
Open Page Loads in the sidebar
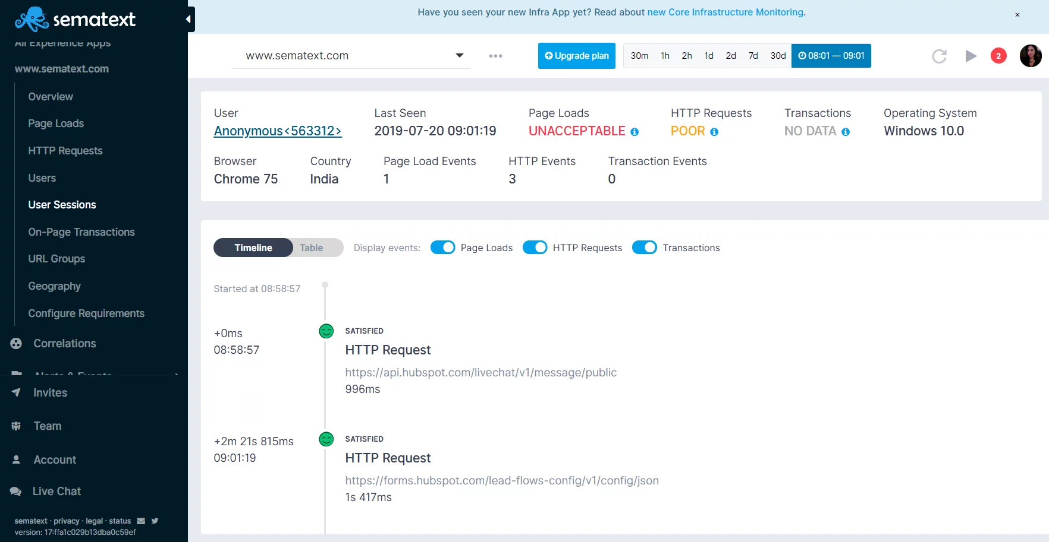pyautogui.click(x=56, y=123)
